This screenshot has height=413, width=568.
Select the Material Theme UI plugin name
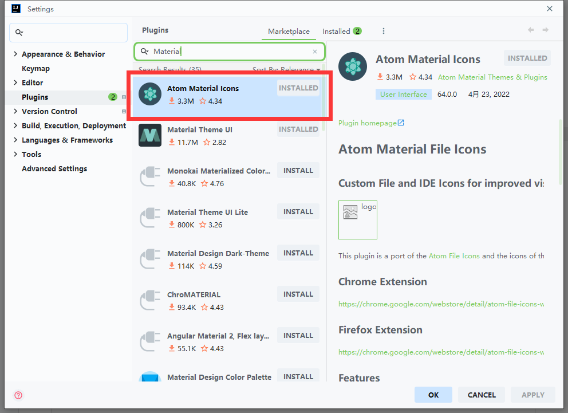click(x=200, y=129)
